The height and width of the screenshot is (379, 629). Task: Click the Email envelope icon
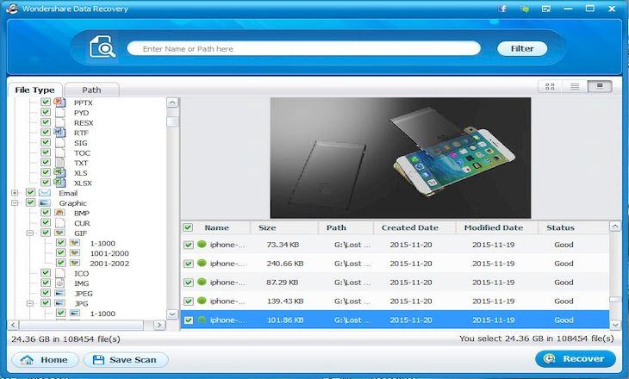(45, 192)
